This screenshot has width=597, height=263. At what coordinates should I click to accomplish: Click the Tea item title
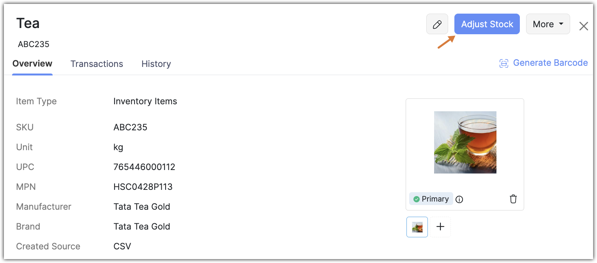(x=28, y=23)
